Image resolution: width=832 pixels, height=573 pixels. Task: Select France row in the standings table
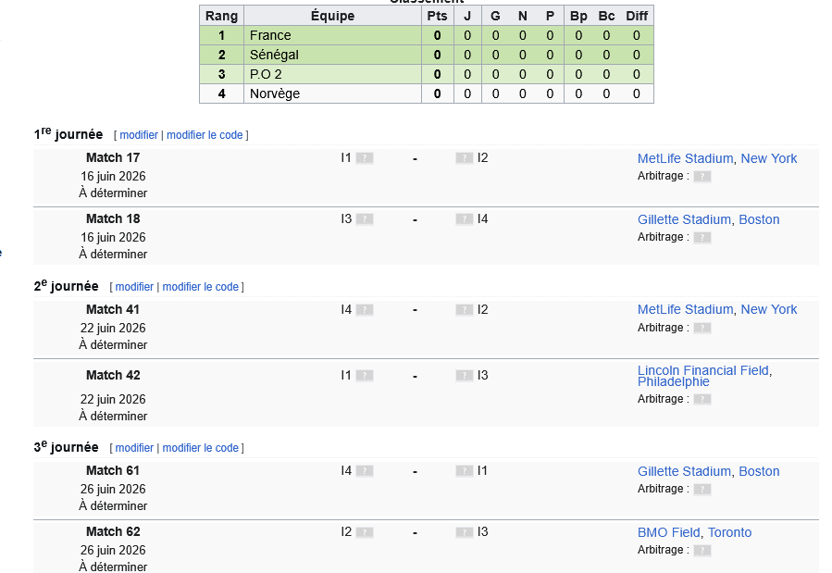269,35
